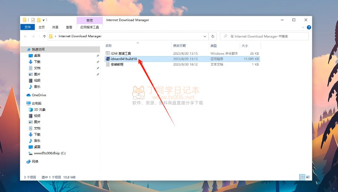Go up one folder level

[44, 36]
